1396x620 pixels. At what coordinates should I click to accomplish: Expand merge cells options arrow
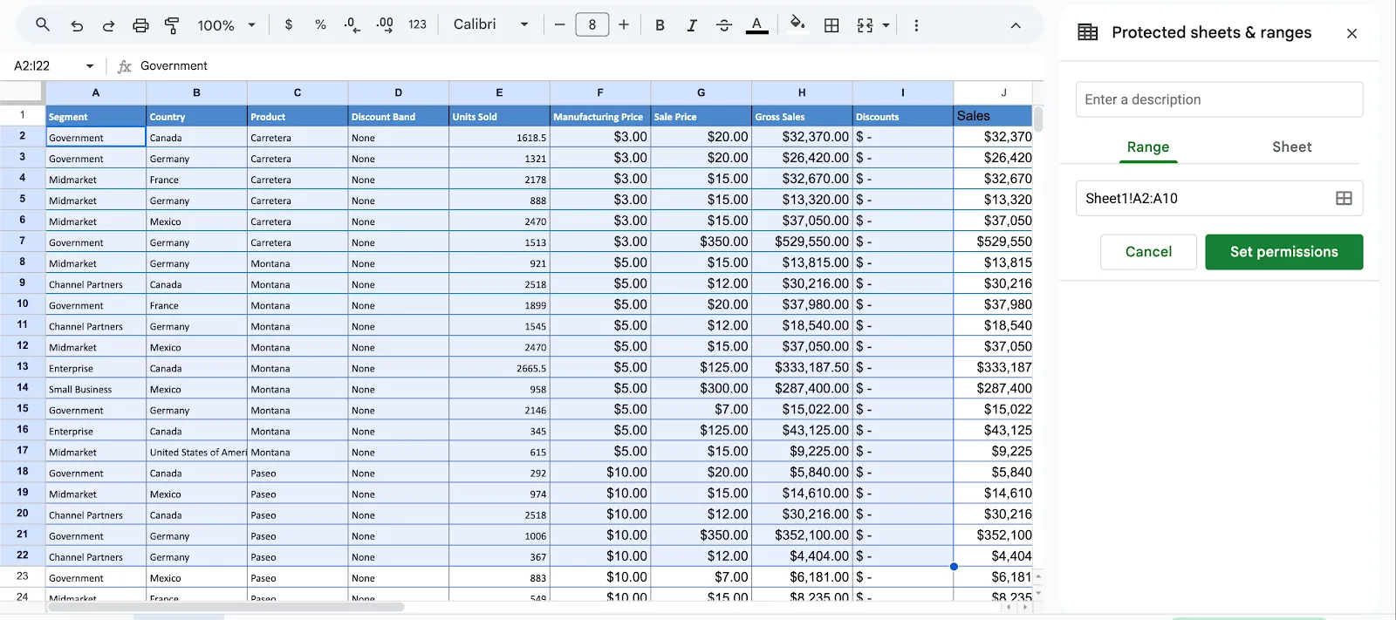[x=886, y=25]
